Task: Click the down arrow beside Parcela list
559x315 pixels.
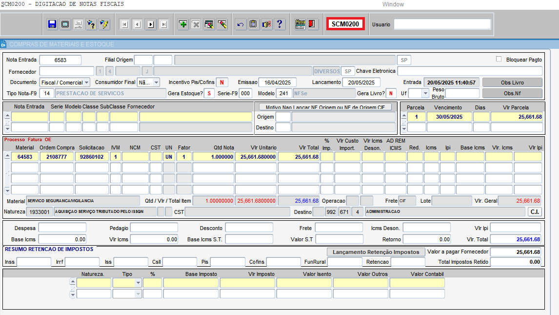Action: point(404,128)
